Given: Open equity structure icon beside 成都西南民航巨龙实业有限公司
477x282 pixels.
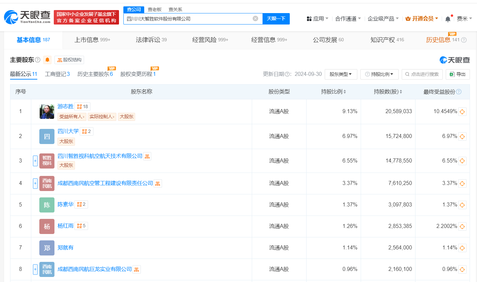Looking at the screenshot, I should 136,269.
